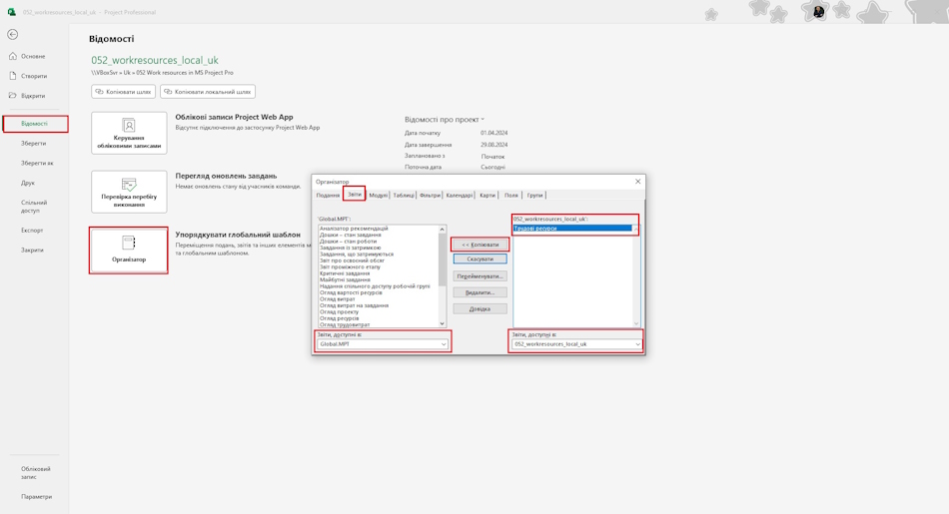Select Критичні завдання report
Screen dimensions: 949x514
[345, 273]
